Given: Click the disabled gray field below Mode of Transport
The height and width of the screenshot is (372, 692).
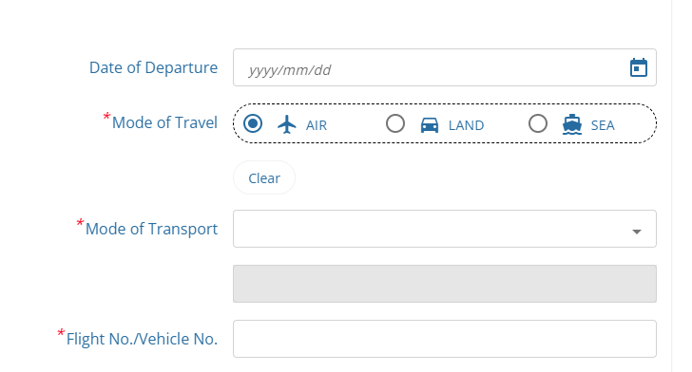Looking at the screenshot, I should pyautogui.click(x=445, y=284).
